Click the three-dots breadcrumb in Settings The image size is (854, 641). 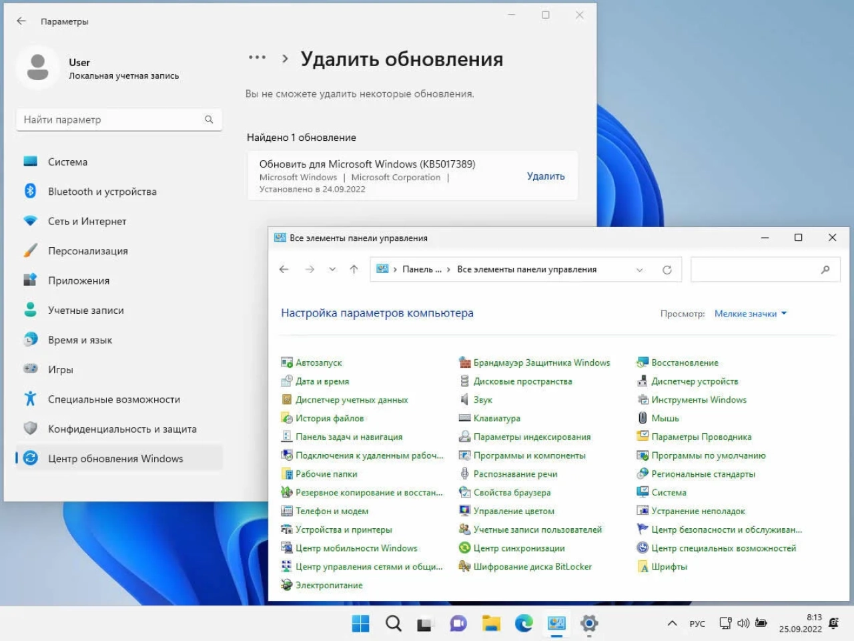click(257, 58)
